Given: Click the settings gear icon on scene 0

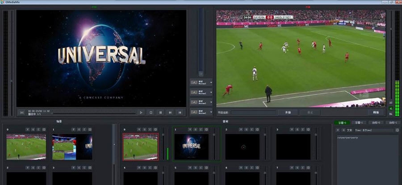Looking at the screenshot, I should [x=45, y=130].
